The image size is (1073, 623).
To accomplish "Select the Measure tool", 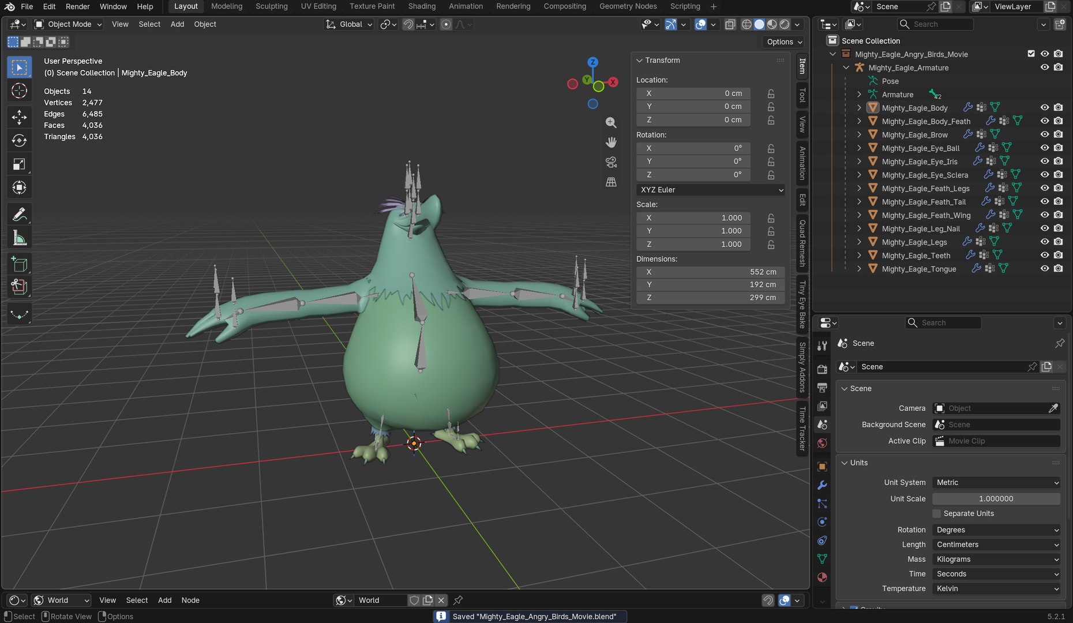I will (19, 238).
